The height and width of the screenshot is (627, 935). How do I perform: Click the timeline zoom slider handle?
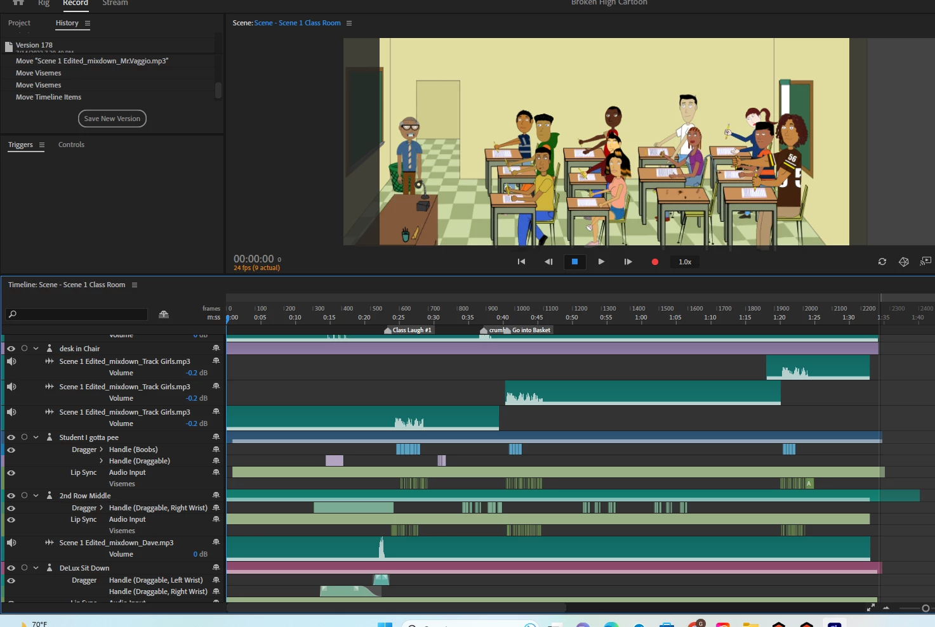925,609
